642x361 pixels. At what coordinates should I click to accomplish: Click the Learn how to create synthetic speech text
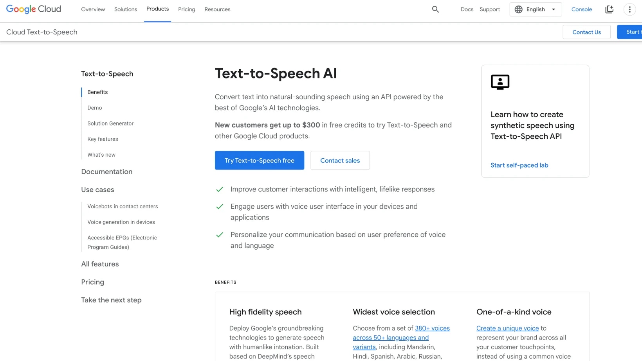(532, 125)
